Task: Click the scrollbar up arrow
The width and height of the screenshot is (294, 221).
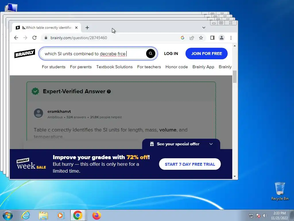Action: [x=235, y=46]
